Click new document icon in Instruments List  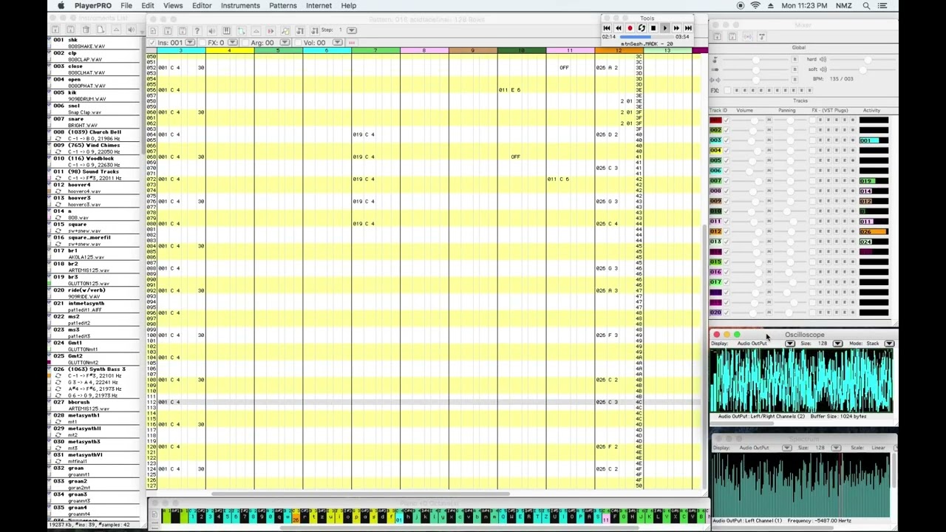pyautogui.click(x=101, y=30)
